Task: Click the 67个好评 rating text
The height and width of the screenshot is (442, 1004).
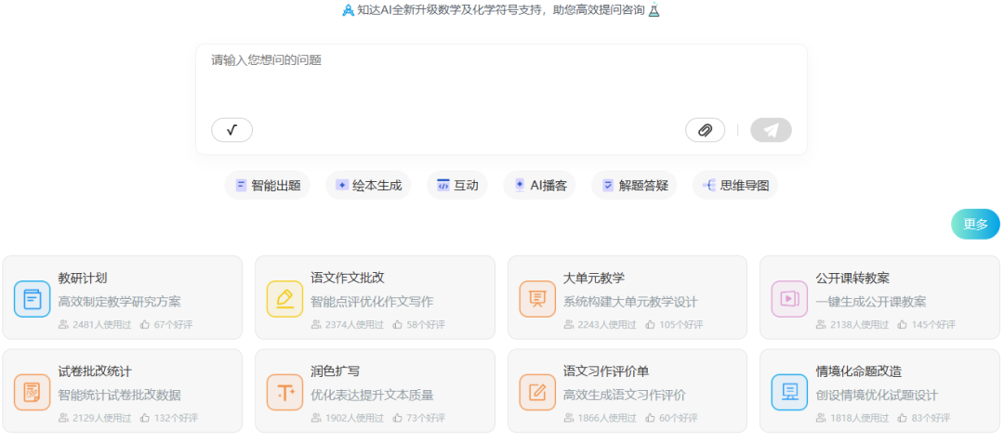Action: click(173, 324)
